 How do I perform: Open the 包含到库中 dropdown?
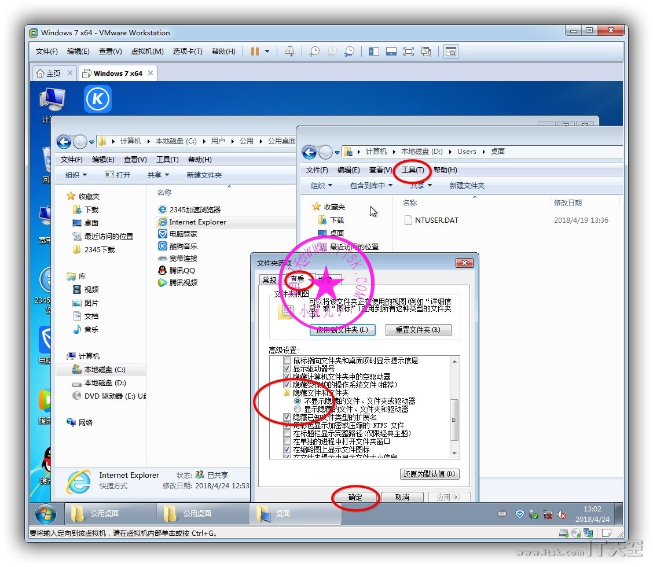(371, 186)
